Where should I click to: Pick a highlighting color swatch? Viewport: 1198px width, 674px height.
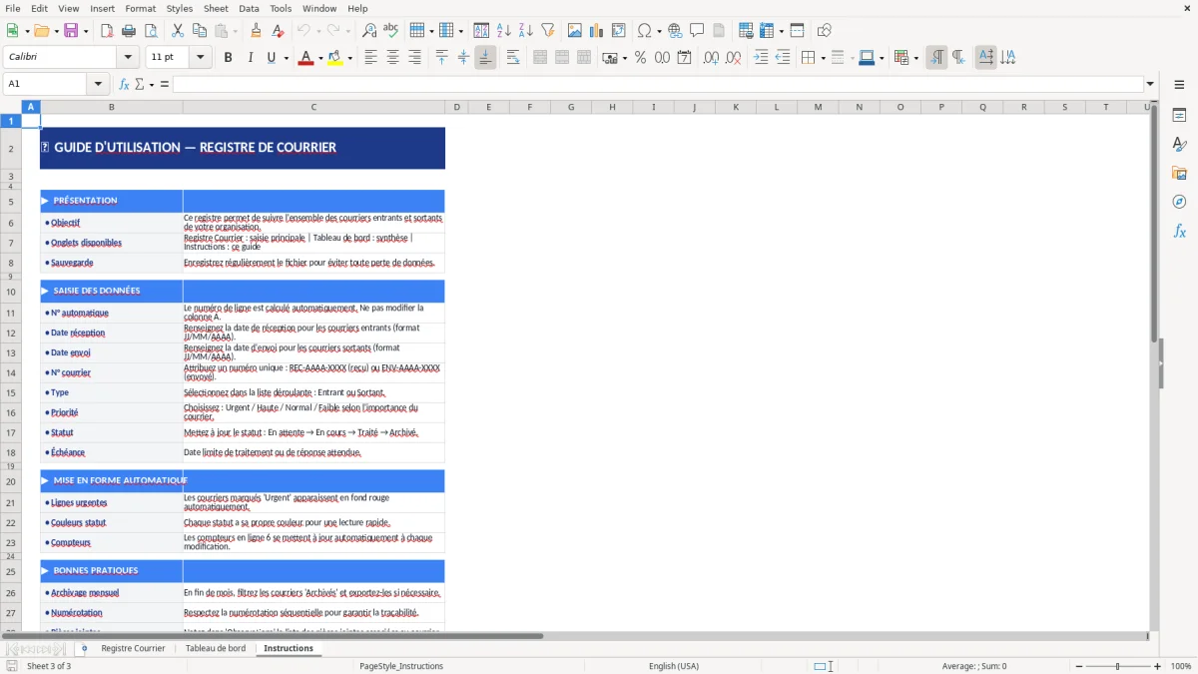pos(350,57)
